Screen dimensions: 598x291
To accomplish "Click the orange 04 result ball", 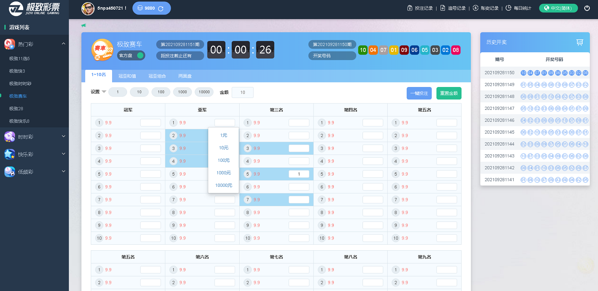I will pyautogui.click(x=373, y=50).
